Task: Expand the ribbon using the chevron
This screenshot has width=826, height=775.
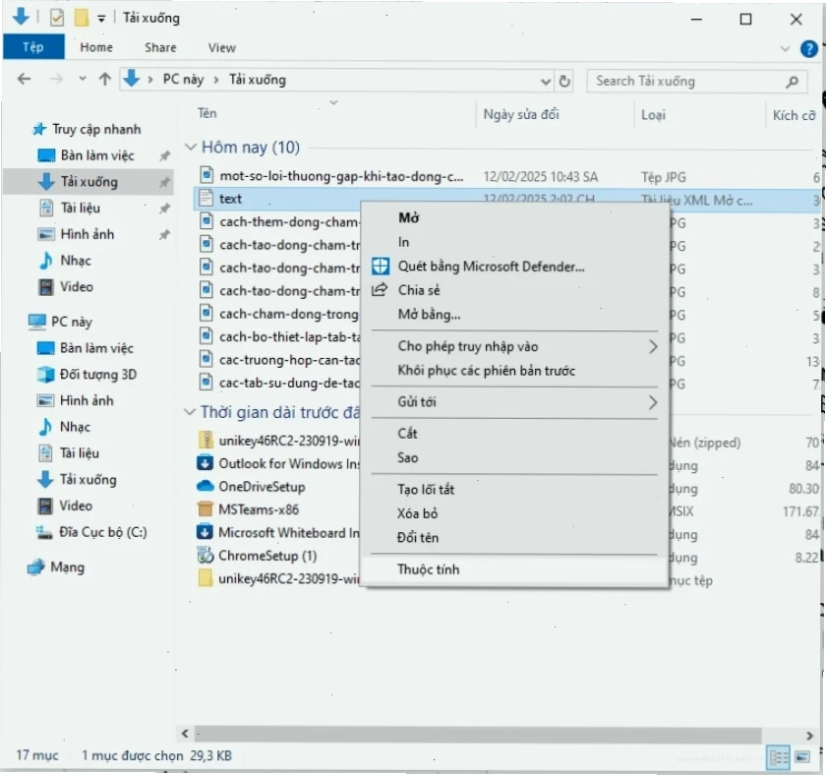Action: tap(785, 49)
